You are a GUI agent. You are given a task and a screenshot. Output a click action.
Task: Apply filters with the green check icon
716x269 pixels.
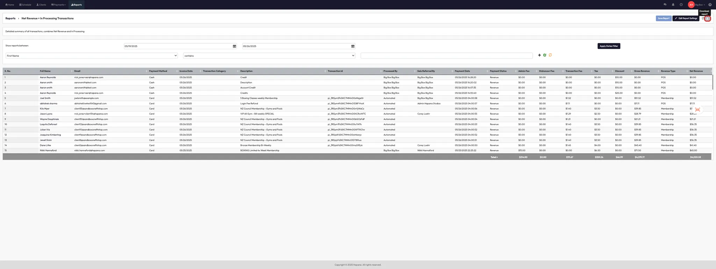coord(545,55)
